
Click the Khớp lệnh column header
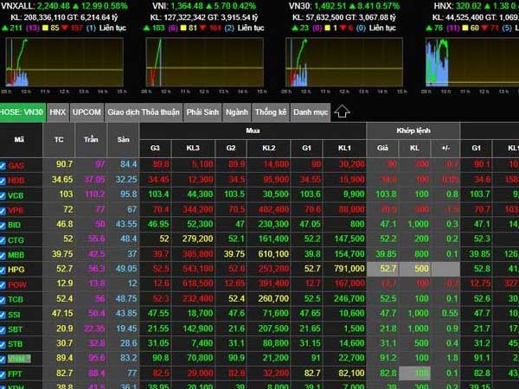pos(413,131)
